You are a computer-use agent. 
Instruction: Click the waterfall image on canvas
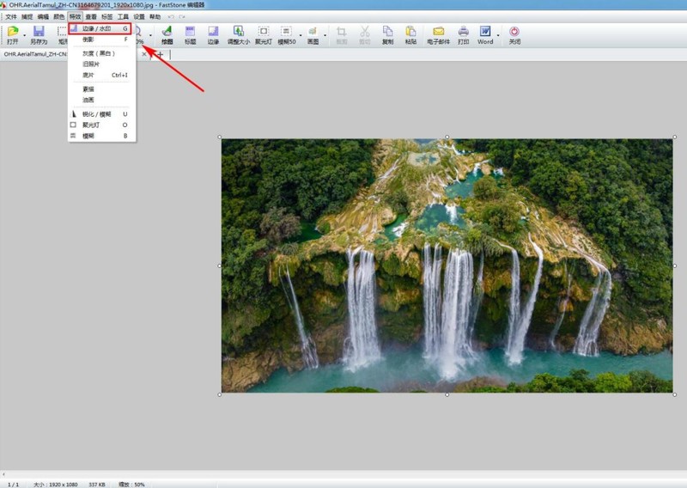447,266
